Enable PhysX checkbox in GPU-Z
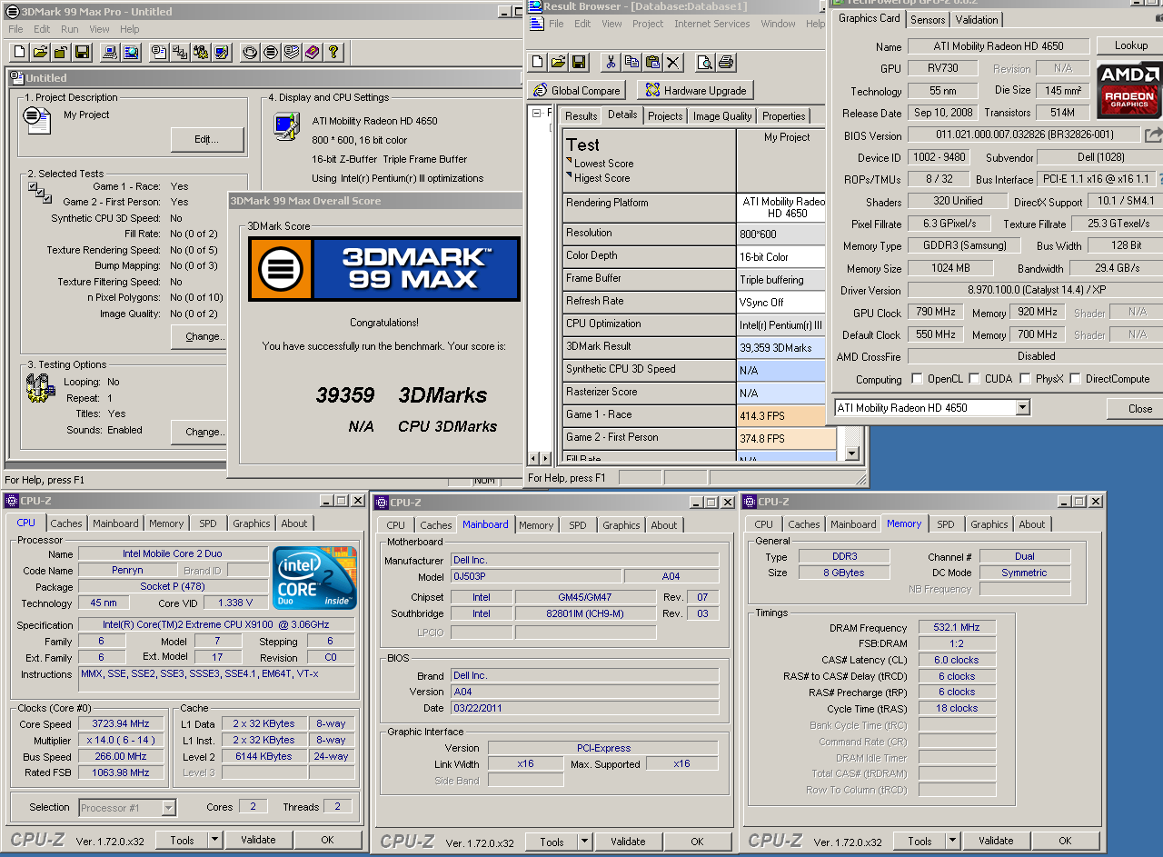1163x857 pixels. tap(1025, 378)
